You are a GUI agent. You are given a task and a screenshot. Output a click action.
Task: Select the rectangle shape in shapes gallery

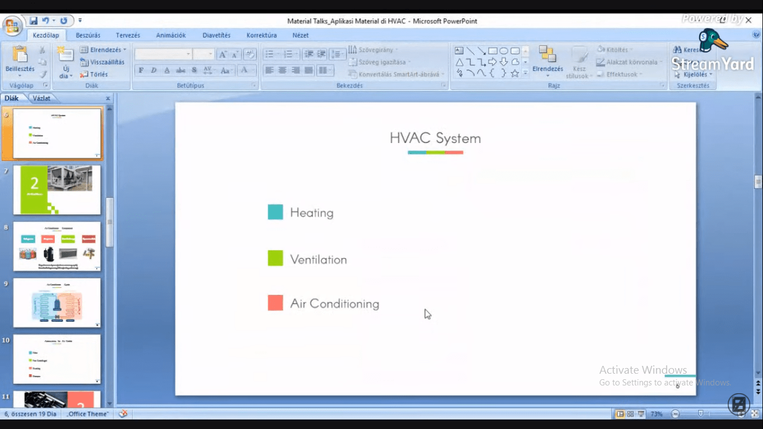point(493,51)
